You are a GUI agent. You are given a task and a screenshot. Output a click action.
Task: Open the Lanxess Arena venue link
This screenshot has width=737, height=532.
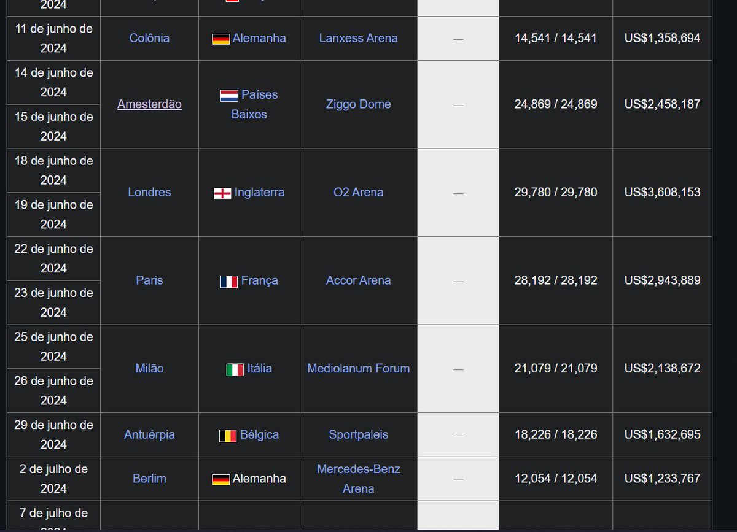tap(359, 38)
